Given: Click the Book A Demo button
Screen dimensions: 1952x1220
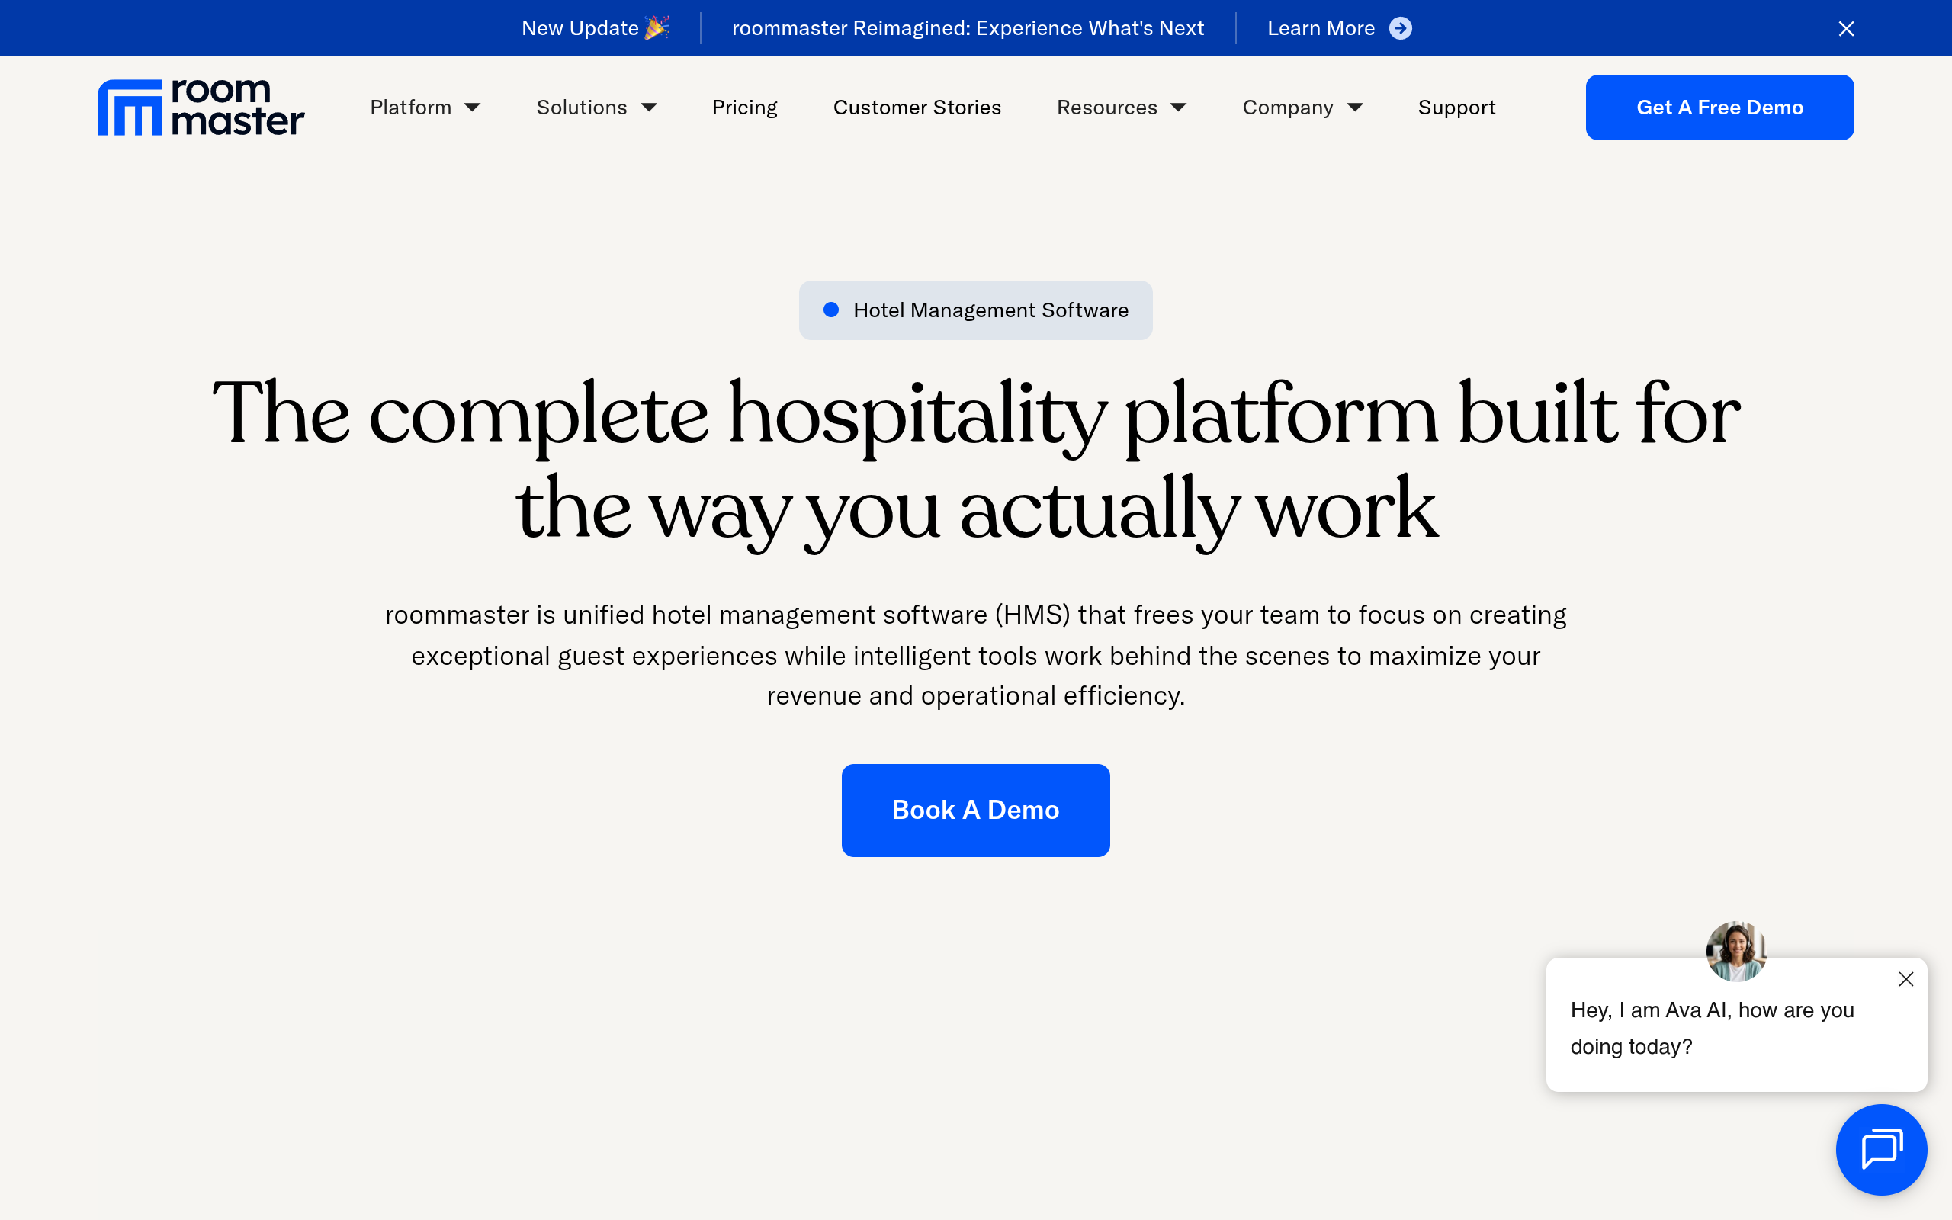Looking at the screenshot, I should point(976,810).
